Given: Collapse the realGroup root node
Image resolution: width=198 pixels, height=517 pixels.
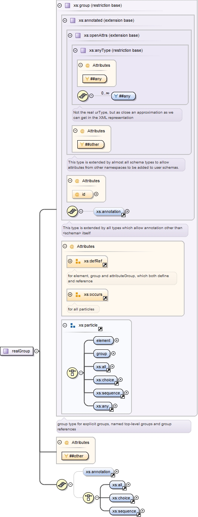Looking at the screenshot, I should pos(36,351).
